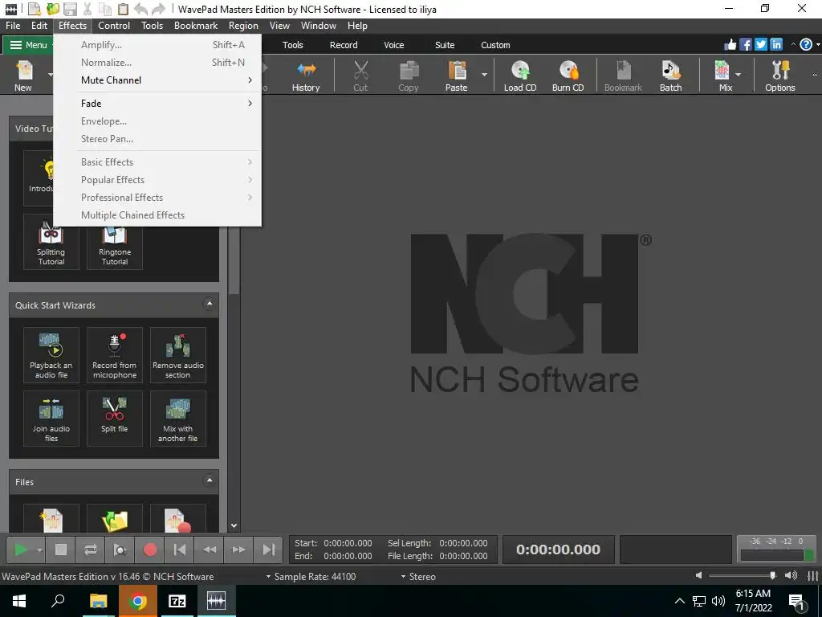Viewport: 822px width, 617px height.
Task: Click the Rewind button
Action: point(210,550)
